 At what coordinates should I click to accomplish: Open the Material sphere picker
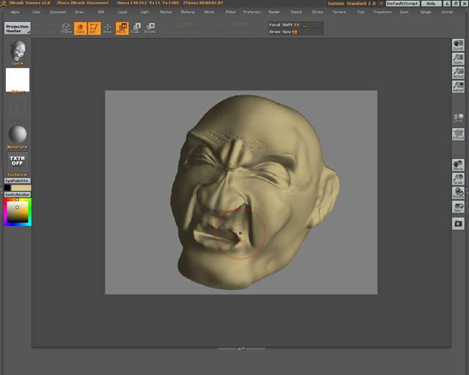[x=18, y=134]
